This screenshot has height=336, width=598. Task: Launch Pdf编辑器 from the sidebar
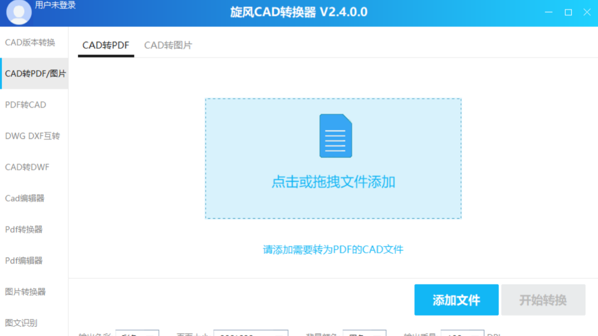[24, 261]
